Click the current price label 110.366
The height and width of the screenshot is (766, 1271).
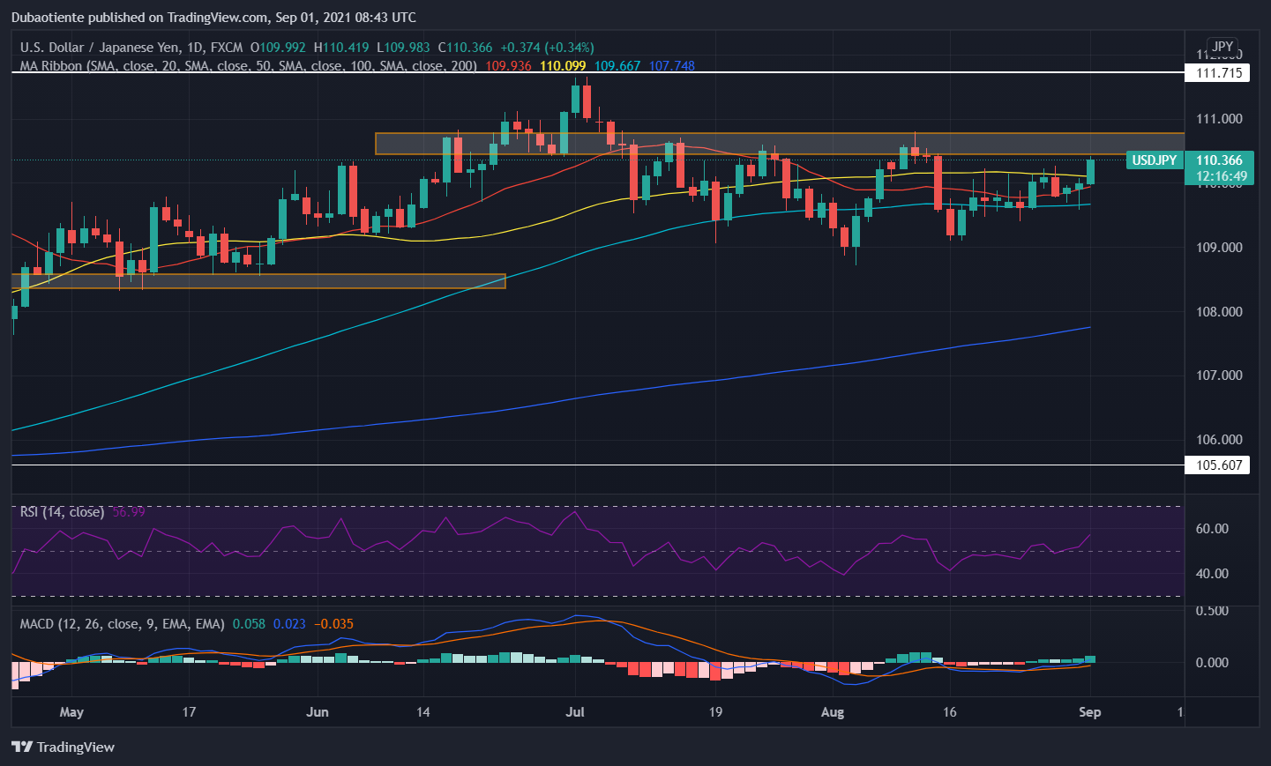[1219, 160]
